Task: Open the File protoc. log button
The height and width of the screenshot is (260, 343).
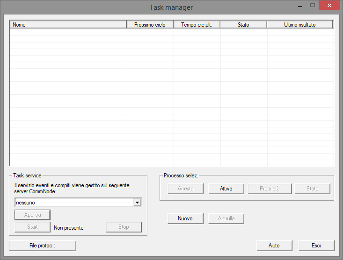Action: point(43,246)
